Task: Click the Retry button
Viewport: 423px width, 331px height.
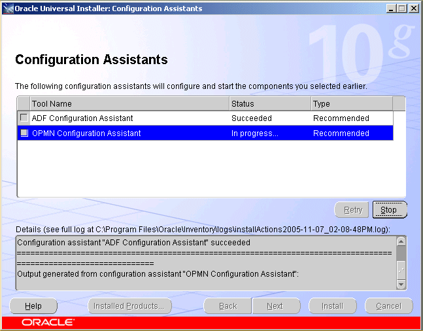Action: point(352,210)
